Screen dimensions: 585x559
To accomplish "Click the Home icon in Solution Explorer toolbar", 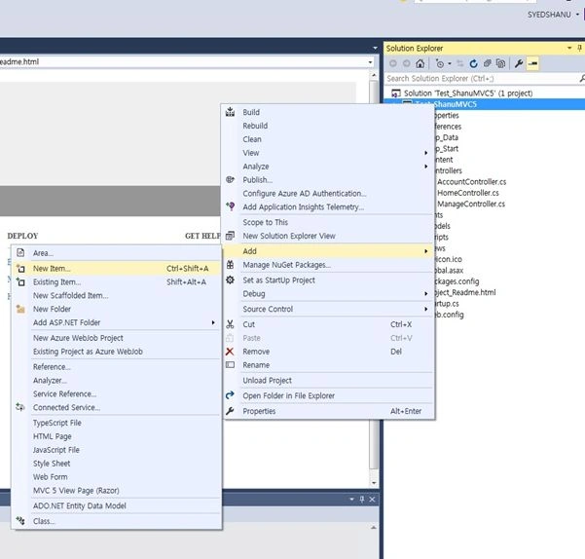I will tap(420, 63).
